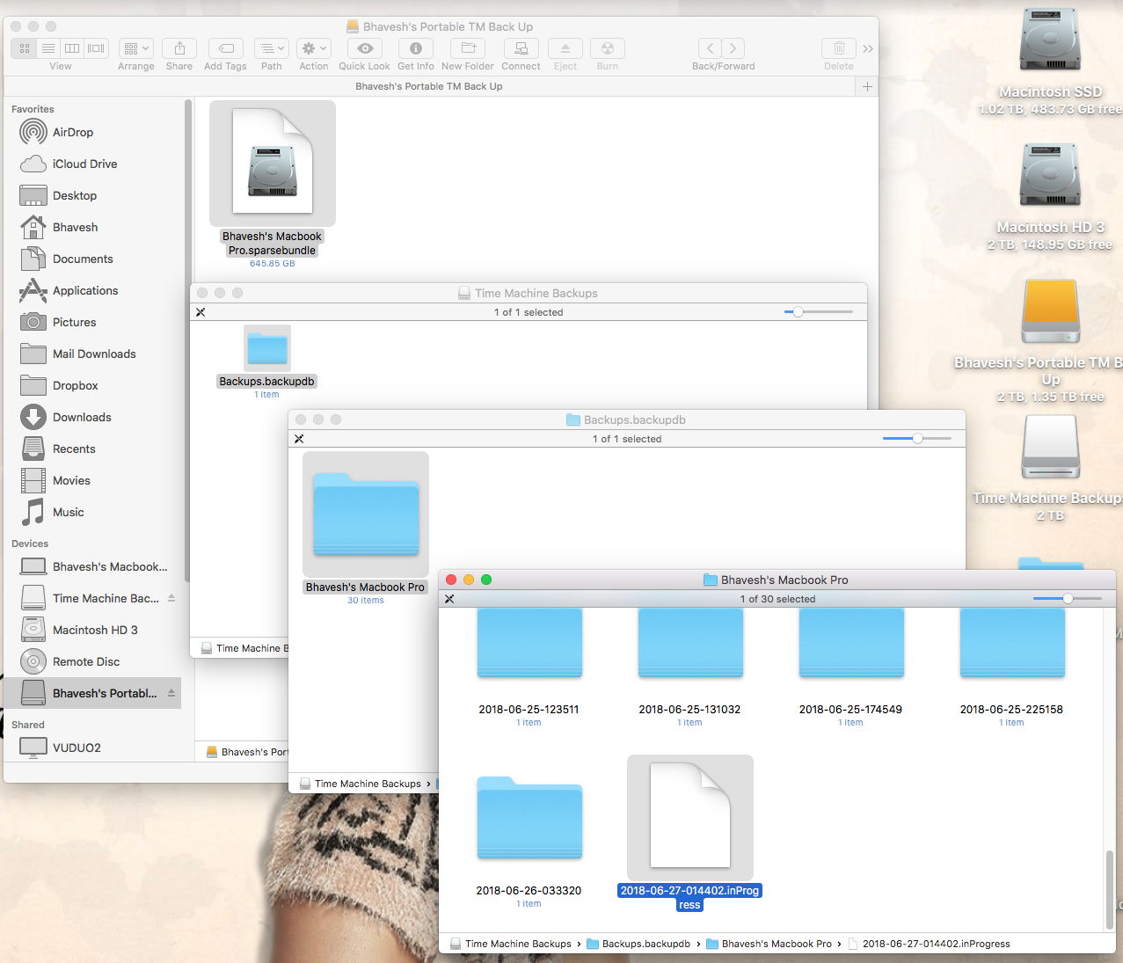Open Macintosh SSD drive on desktop
The width and height of the screenshot is (1123, 963).
tap(1050, 40)
